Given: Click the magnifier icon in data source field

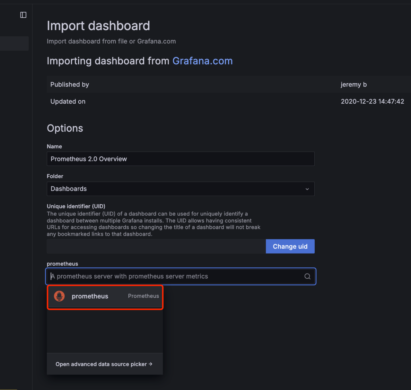Looking at the screenshot, I should (307, 276).
